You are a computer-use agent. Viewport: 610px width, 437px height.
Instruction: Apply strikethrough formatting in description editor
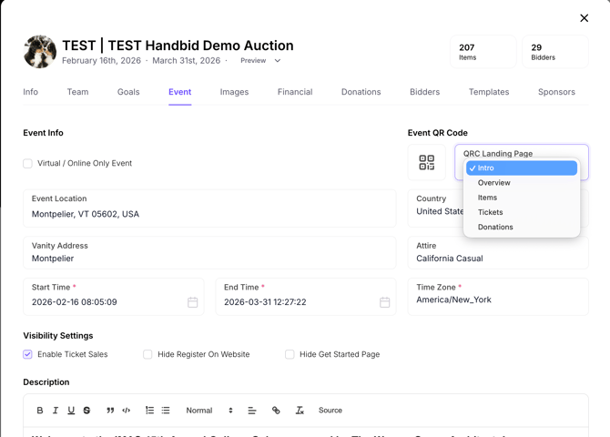click(x=86, y=411)
